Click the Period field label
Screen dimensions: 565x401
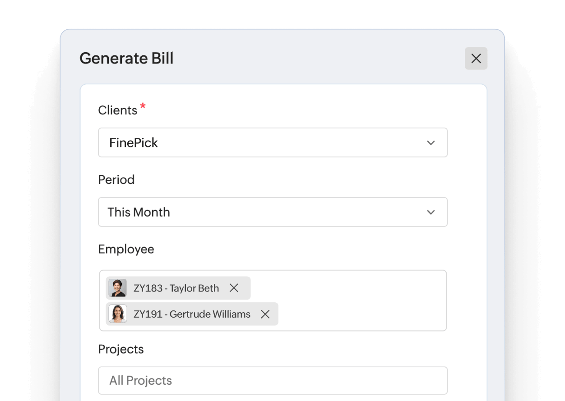[116, 179]
